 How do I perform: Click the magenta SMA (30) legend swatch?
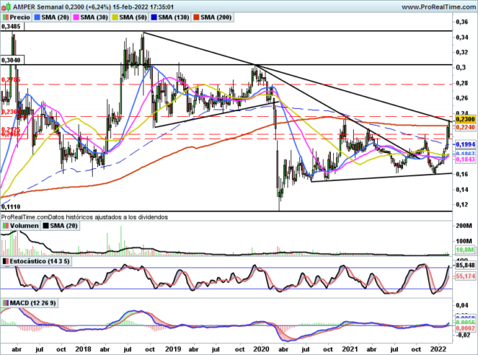pos(75,18)
